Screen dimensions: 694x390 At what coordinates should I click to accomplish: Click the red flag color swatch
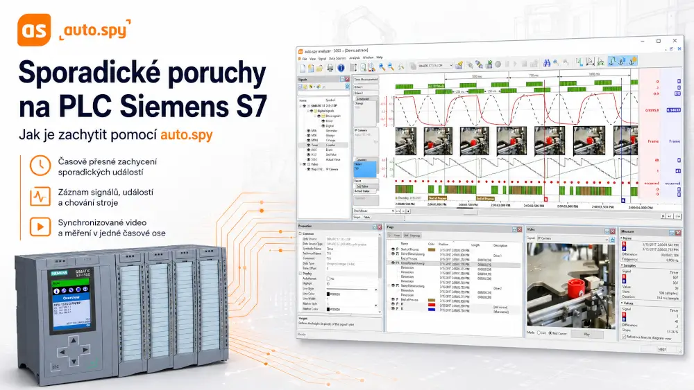tap(431, 305)
